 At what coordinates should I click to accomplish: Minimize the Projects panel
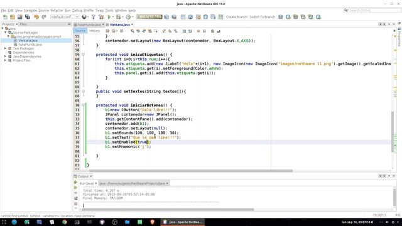tap(69, 24)
